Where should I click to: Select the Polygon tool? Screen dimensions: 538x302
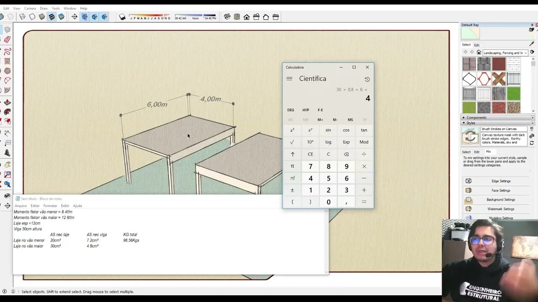point(7,71)
